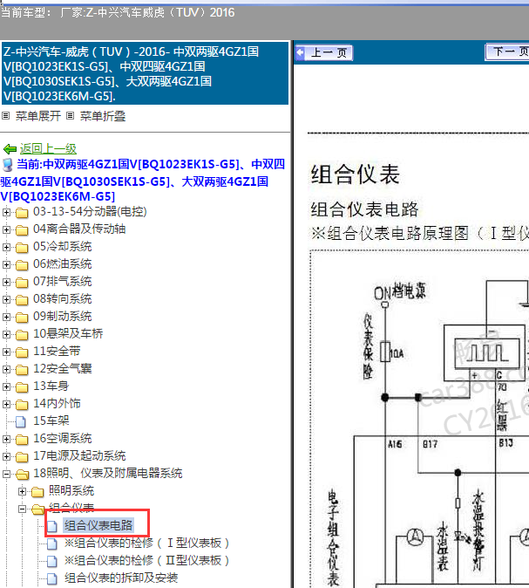Open ※组合仪表的检修（Ⅰ型仪表板）

(146, 543)
